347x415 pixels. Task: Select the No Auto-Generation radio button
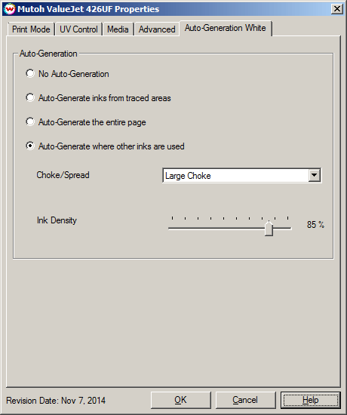[30, 74]
